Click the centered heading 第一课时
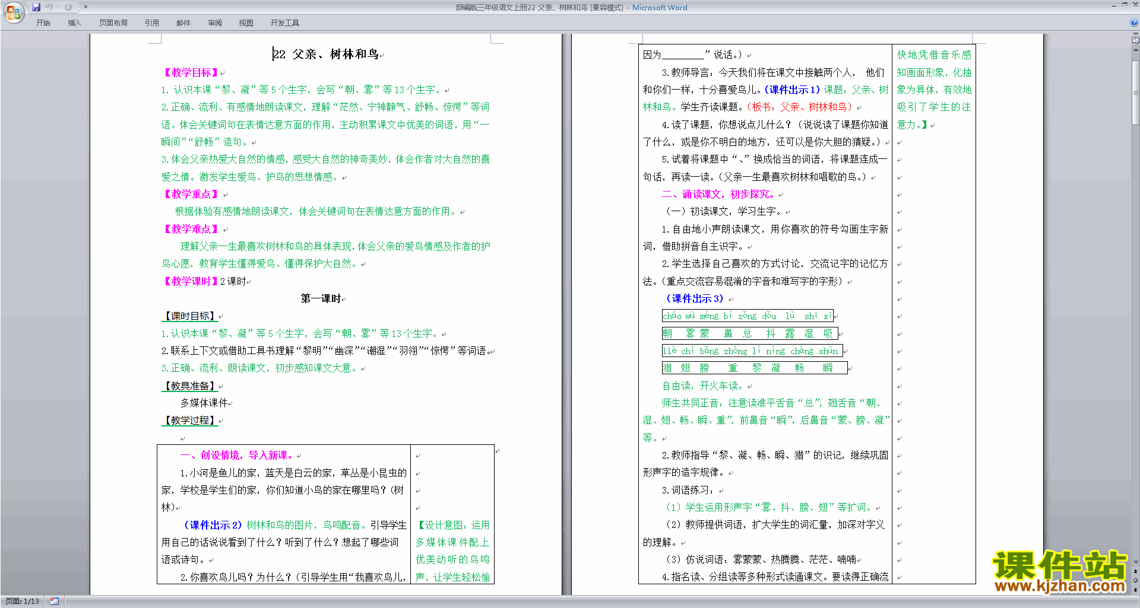Viewport: 1140px width, 608px height. pyautogui.click(x=321, y=298)
